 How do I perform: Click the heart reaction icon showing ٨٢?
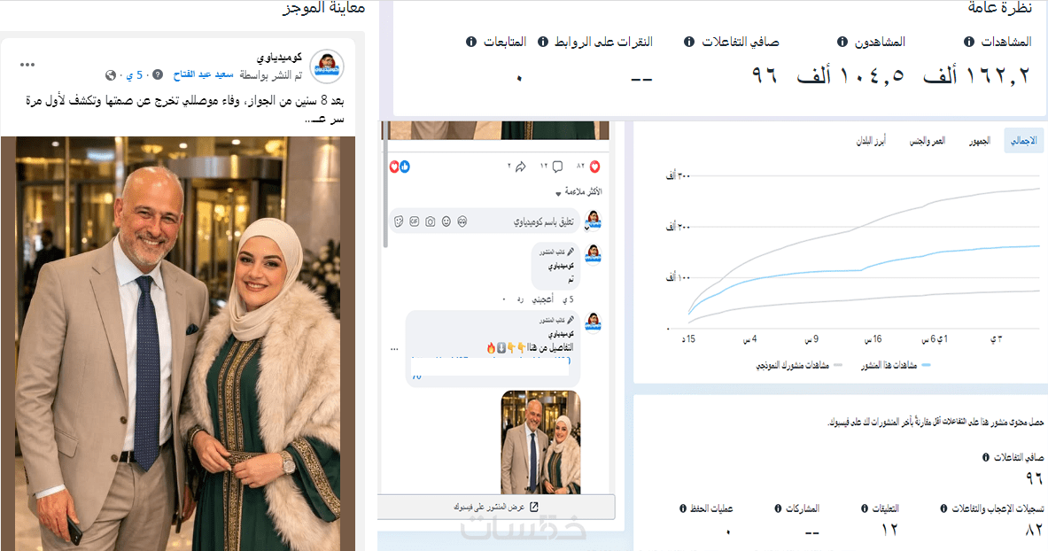coord(594,167)
